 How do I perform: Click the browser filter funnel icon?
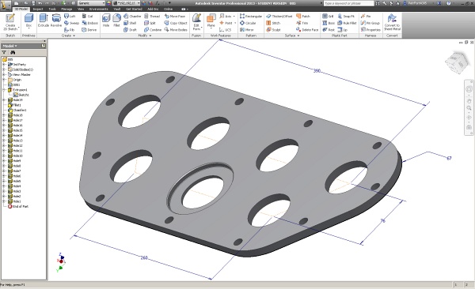pos(4,53)
